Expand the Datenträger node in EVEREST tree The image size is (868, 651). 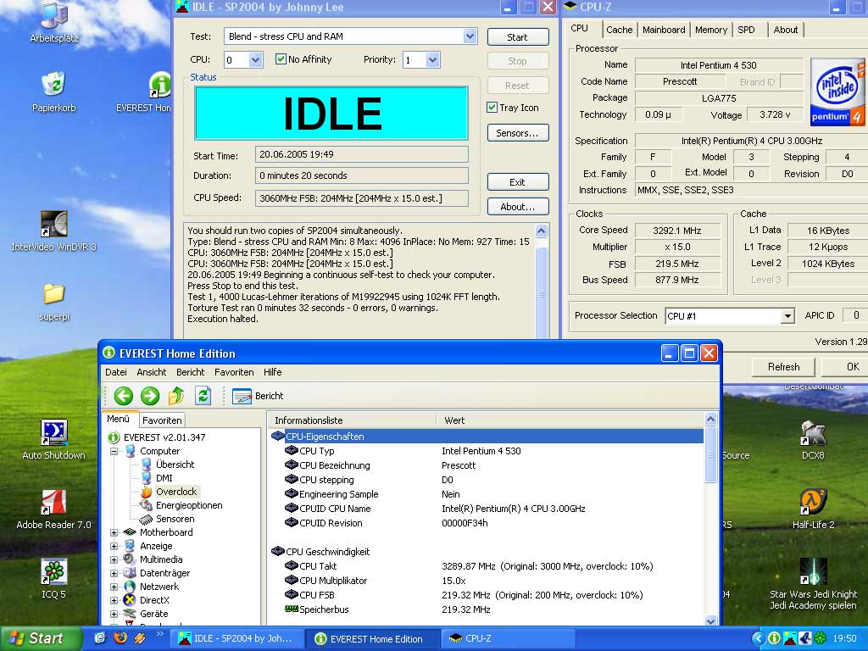[114, 574]
